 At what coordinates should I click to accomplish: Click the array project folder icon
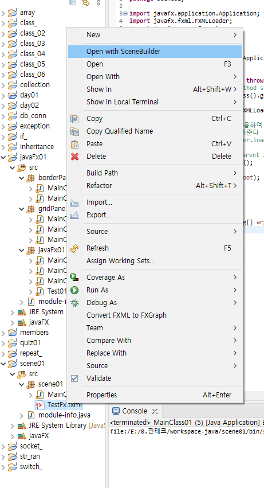coord(13,13)
